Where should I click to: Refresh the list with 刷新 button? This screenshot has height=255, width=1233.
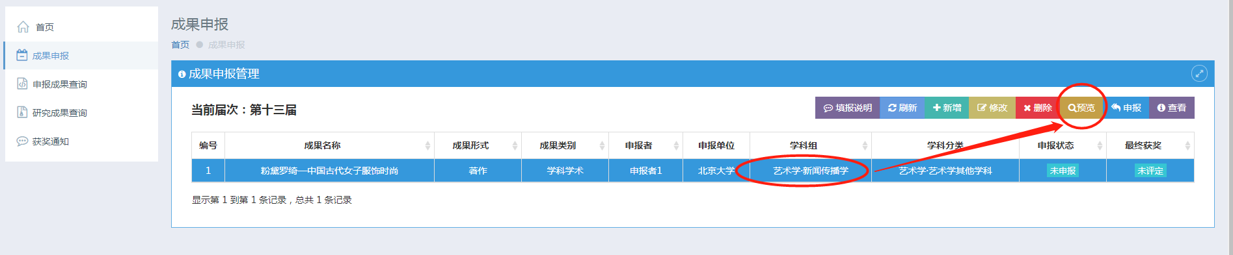902,108
